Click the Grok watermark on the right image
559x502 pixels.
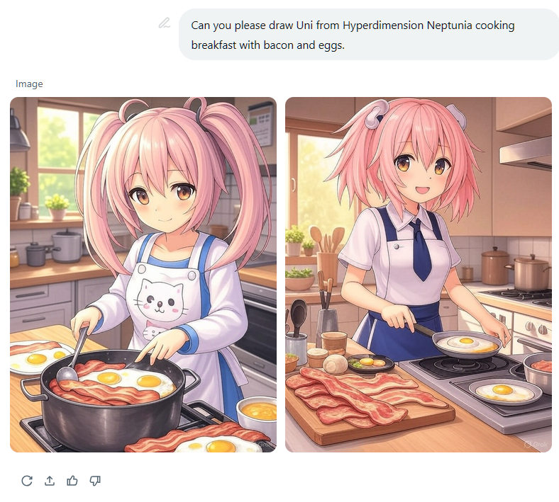(536, 445)
